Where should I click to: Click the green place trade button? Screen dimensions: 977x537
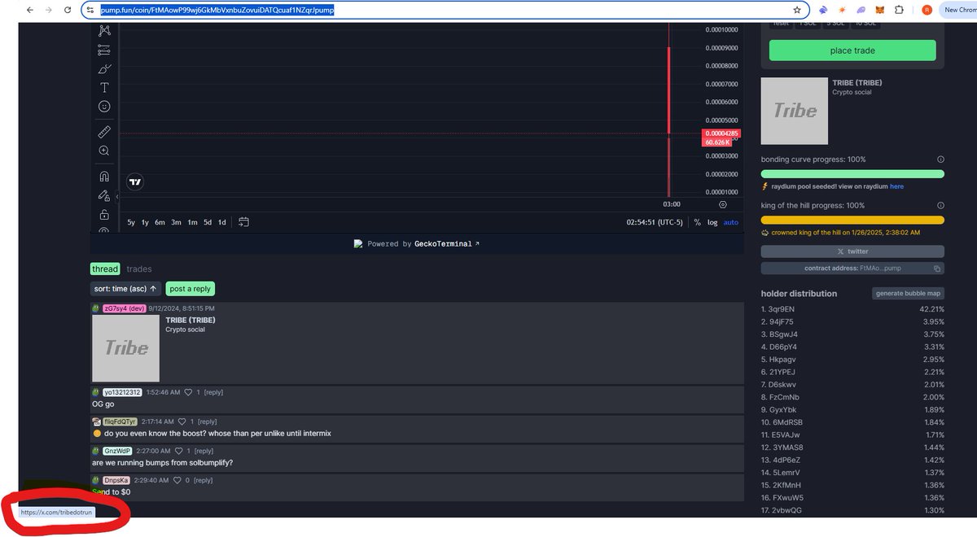pos(852,50)
